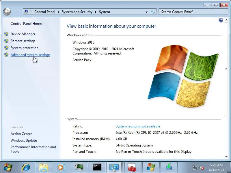Click the Windows 2010 edition text

(x=83, y=42)
